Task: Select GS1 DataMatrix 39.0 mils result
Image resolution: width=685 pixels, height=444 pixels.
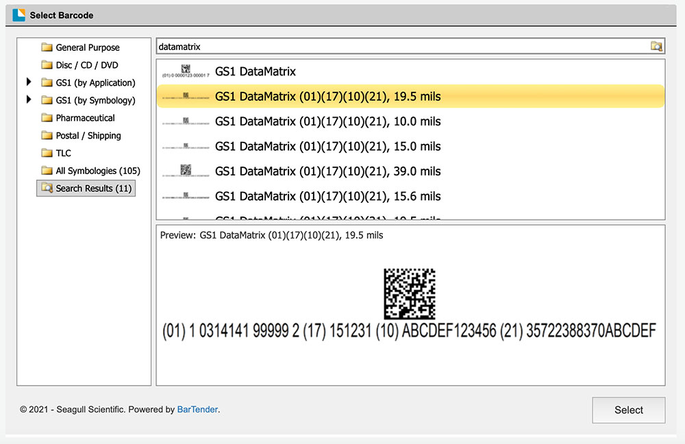Action: point(410,171)
